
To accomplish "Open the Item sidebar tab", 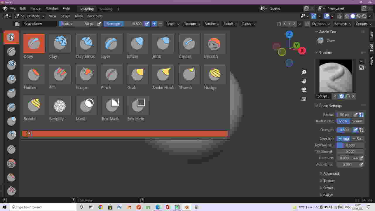I will (371, 35).
